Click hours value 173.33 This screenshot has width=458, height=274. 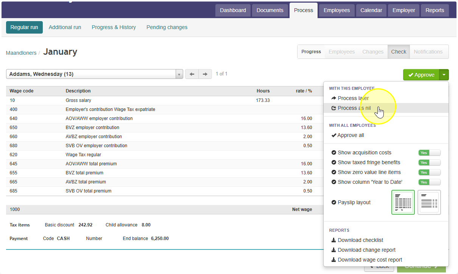click(263, 100)
